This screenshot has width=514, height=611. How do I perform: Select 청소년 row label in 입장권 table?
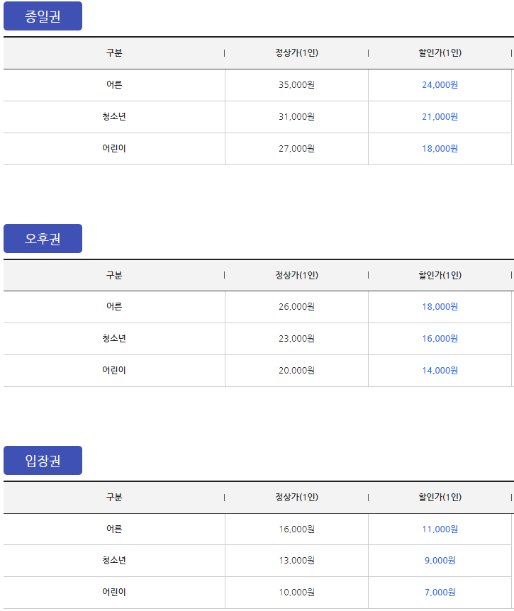click(x=114, y=561)
